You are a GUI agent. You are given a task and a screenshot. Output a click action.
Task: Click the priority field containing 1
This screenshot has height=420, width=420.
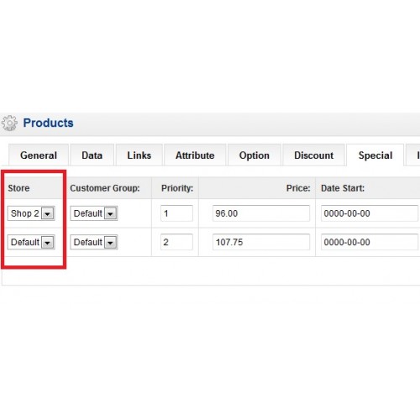(x=176, y=213)
